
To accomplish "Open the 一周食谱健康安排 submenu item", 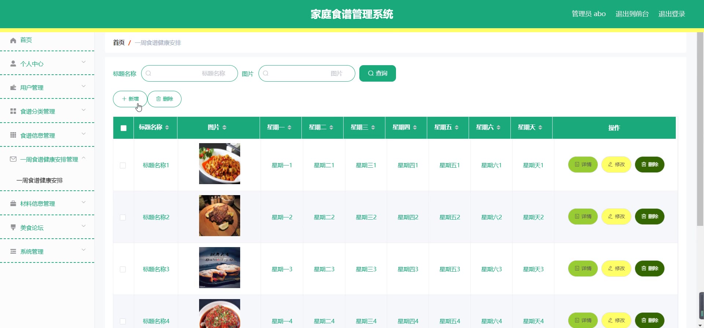I will (40, 180).
